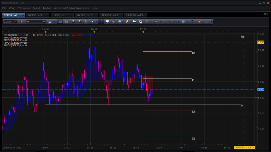Select the ruler measure tool
Image resolution: width=271 pixels, height=152 pixels.
(127, 22)
